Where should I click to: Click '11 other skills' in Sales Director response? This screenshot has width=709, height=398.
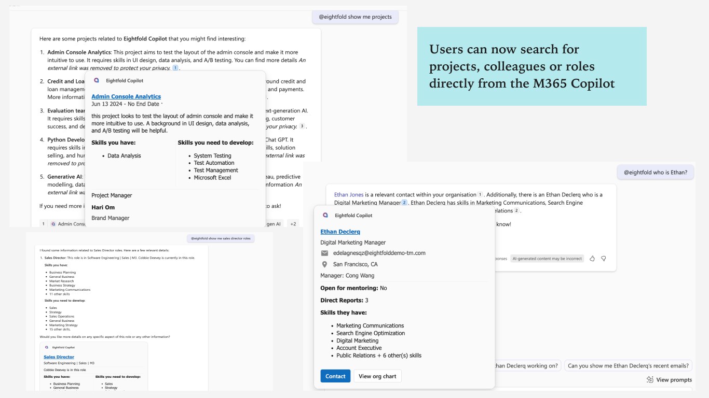[59, 294]
